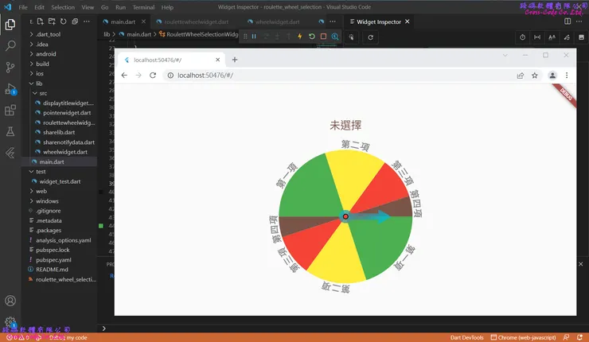Select the Widget Inspector tab
589x342 pixels.
[x=379, y=21]
